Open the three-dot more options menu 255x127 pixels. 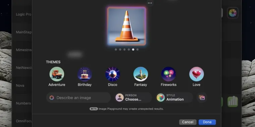pos(150,3)
